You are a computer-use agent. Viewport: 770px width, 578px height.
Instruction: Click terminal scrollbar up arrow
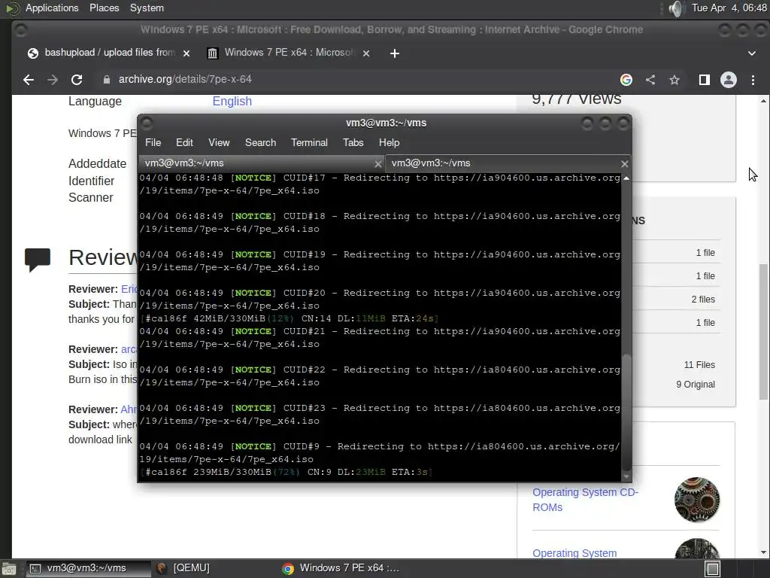[x=626, y=178]
